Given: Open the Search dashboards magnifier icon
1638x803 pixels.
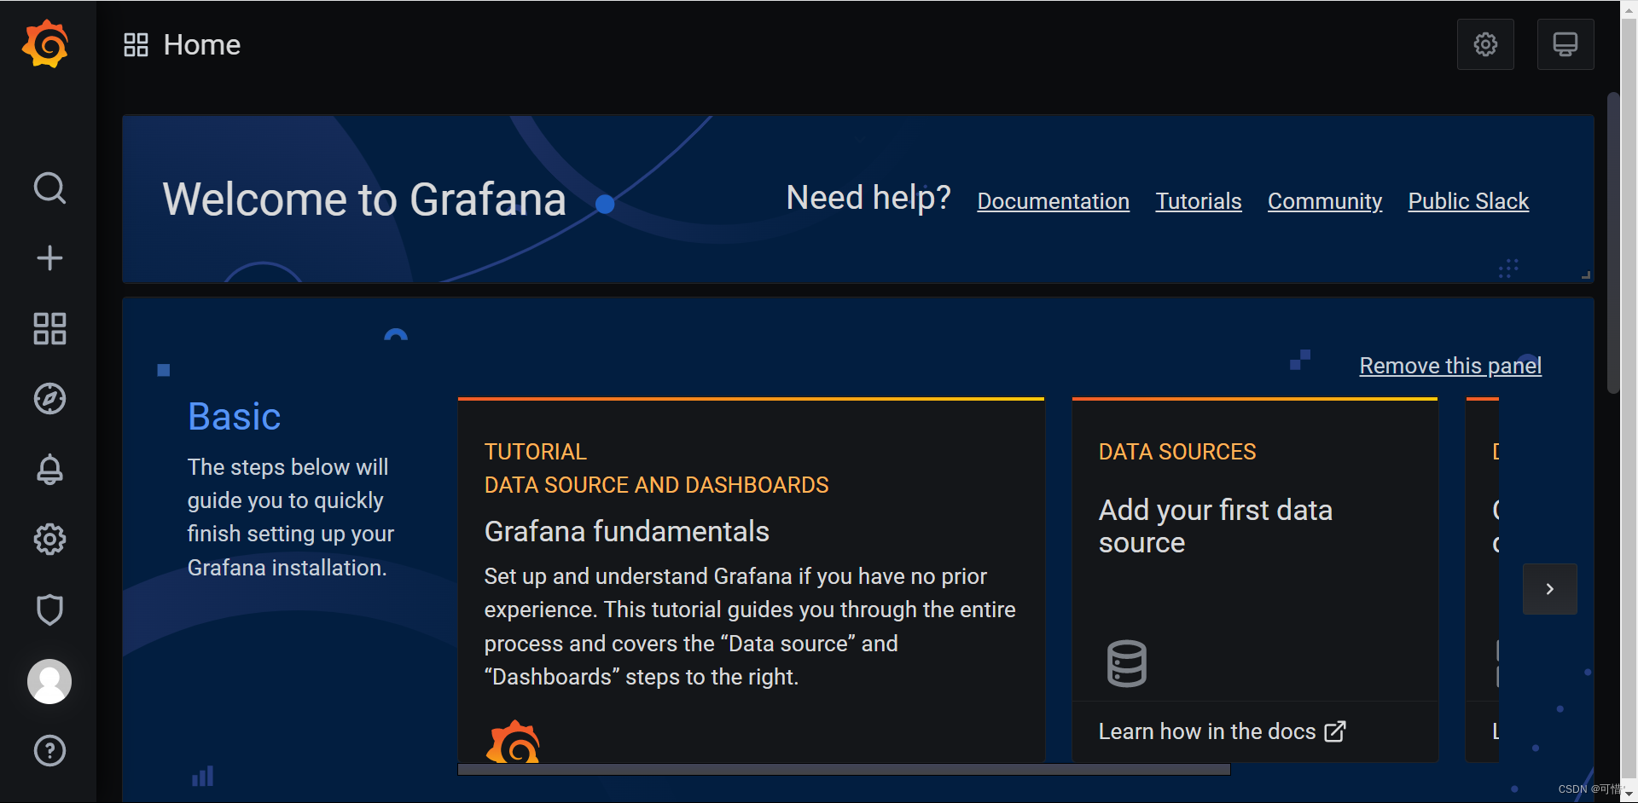Looking at the screenshot, I should coord(49,188).
